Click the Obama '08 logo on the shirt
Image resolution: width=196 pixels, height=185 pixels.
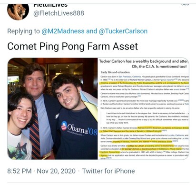79,128
